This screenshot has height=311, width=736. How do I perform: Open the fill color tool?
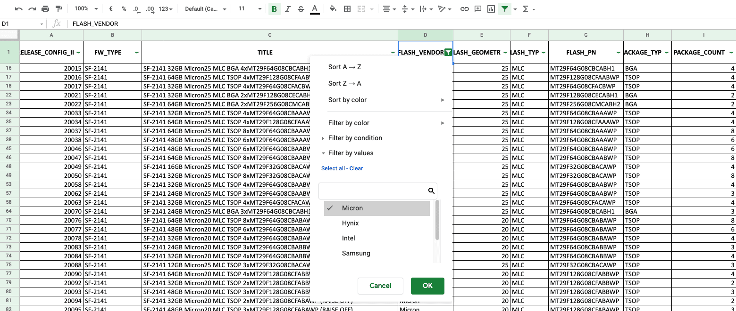(x=333, y=8)
